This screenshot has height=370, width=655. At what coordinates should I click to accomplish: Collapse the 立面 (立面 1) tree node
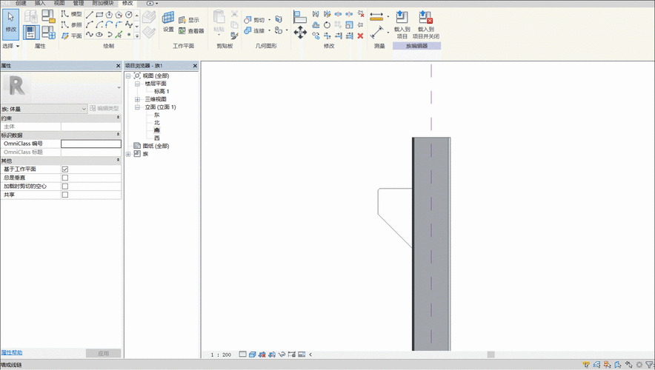[x=137, y=107]
